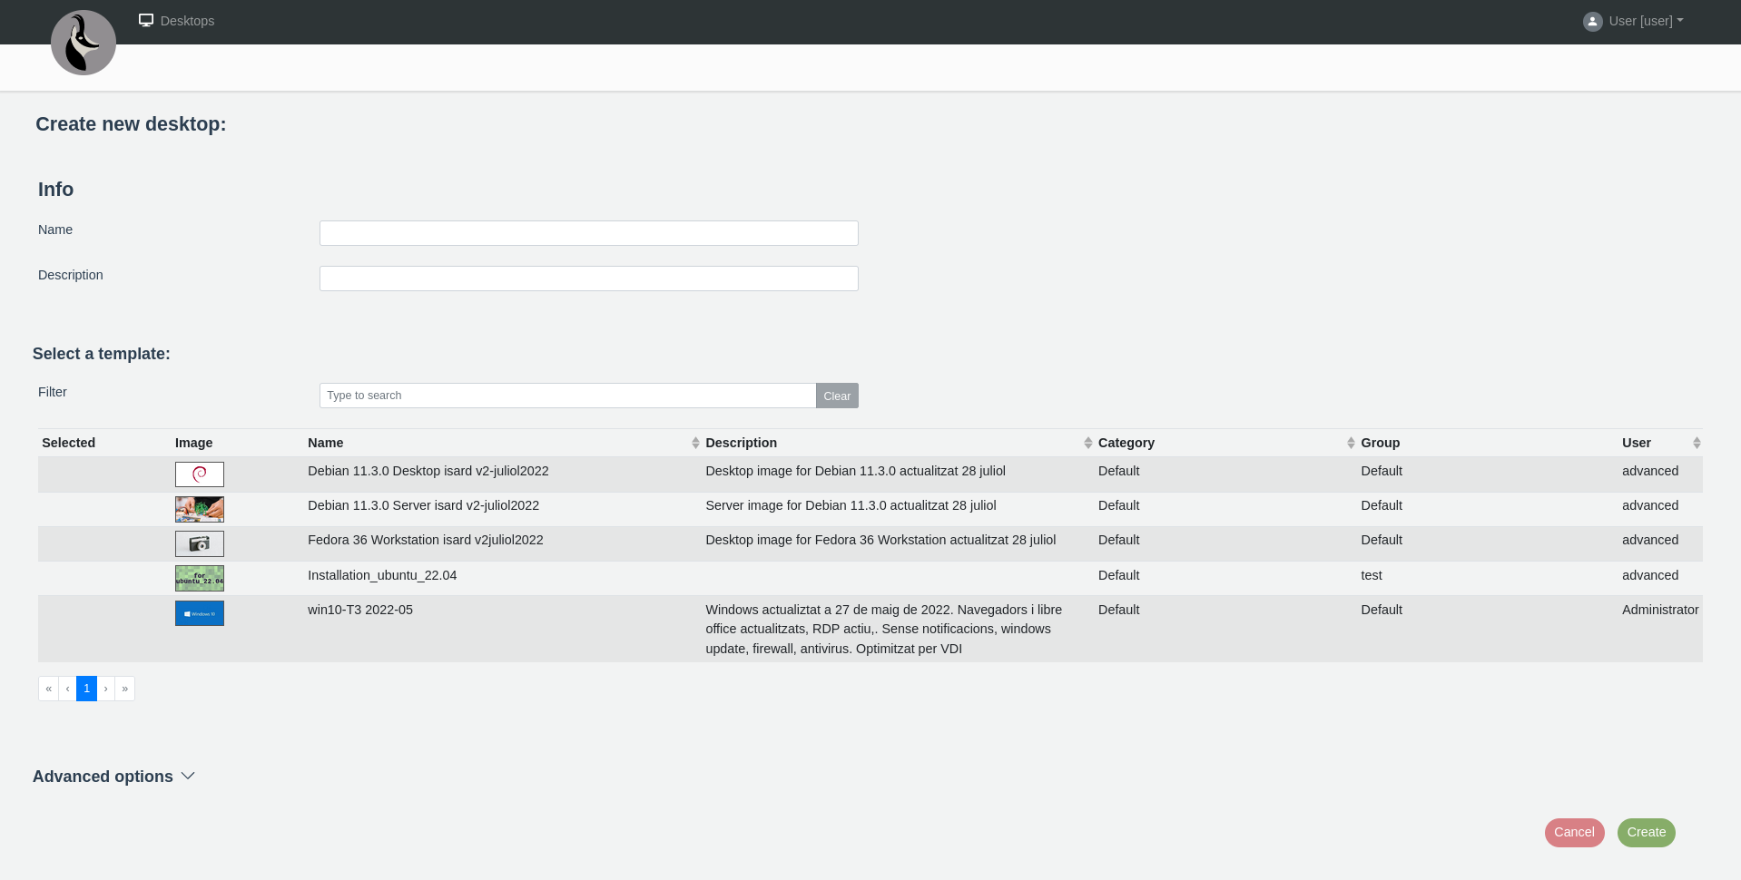Click the green Create button

(1646, 833)
